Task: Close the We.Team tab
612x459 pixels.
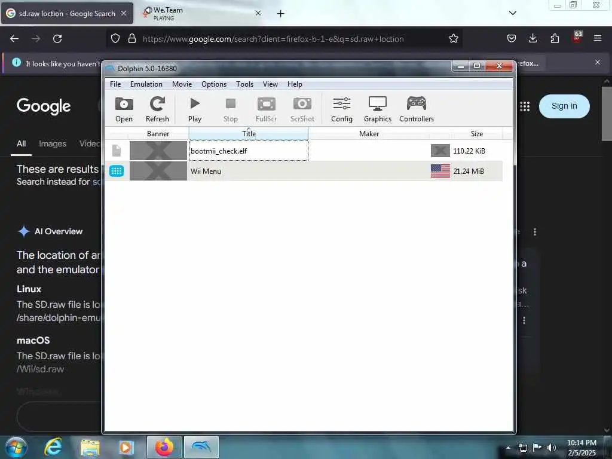Action: click(258, 13)
